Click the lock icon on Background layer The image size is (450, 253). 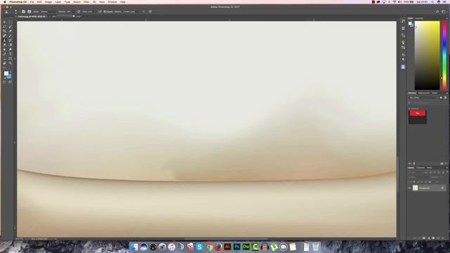(442, 188)
